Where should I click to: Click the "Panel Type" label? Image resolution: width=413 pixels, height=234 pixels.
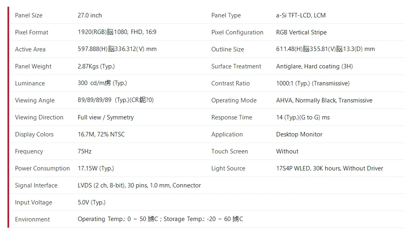226,15
